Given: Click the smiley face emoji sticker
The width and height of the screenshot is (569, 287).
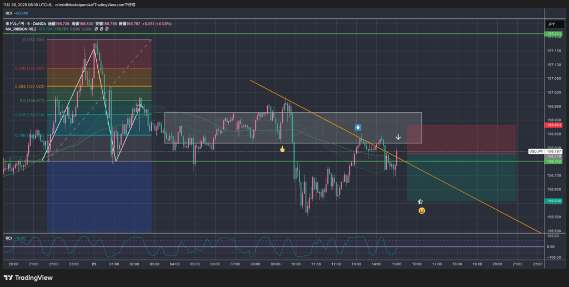Looking at the screenshot, I should coord(422,211).
